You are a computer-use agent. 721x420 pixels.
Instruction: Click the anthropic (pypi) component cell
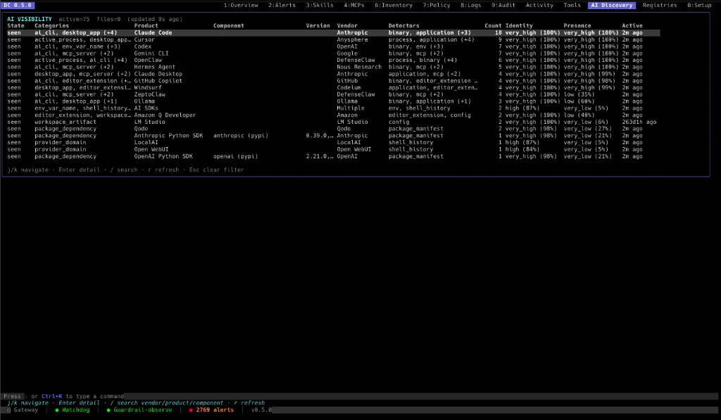tap(241, 136)
